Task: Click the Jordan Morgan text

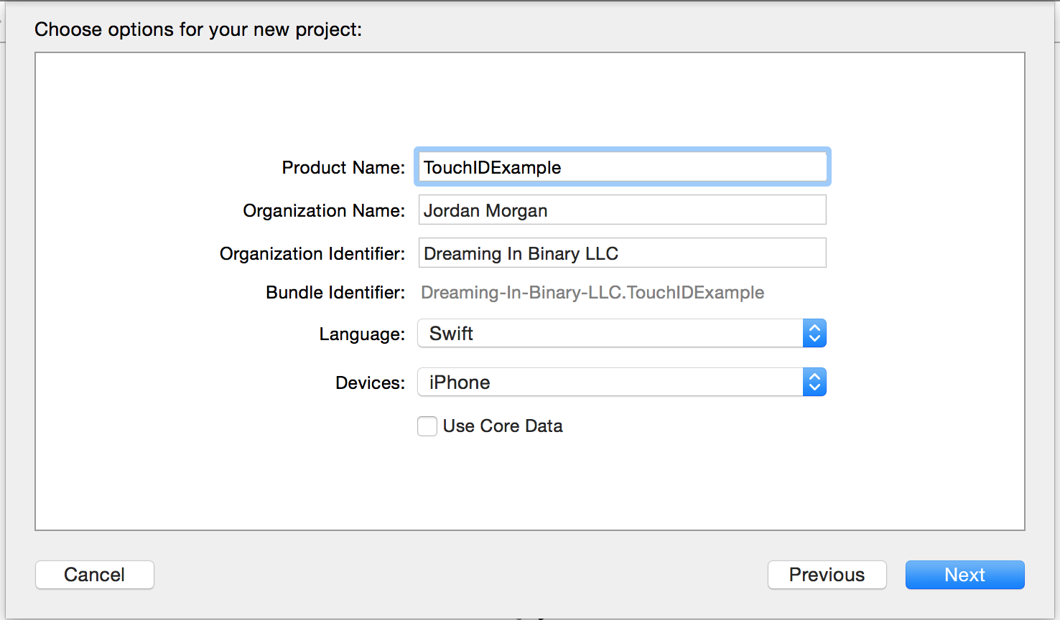Action: click(485, 210)
